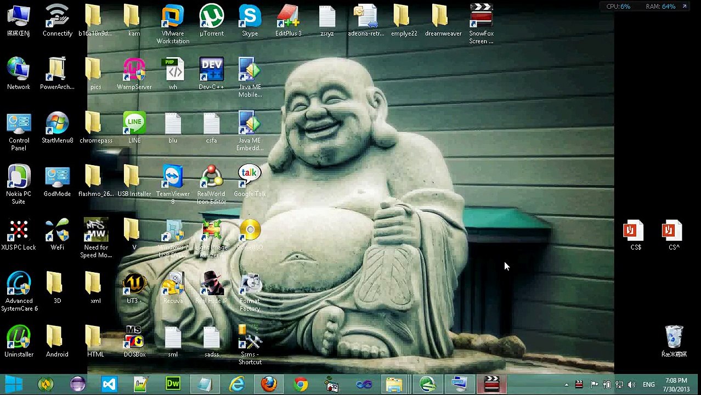This screenshot has width=701, height=395.
Task: Open the dreamweaver folder on the desktop
Action: pyautogui.click(x=443, y=21)
